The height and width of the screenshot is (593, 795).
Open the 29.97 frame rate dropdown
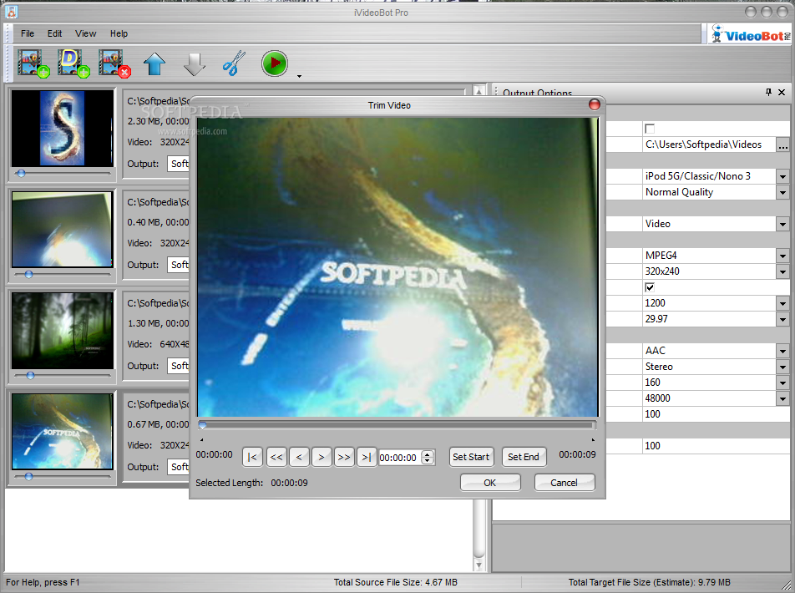[x=782, y=319]
